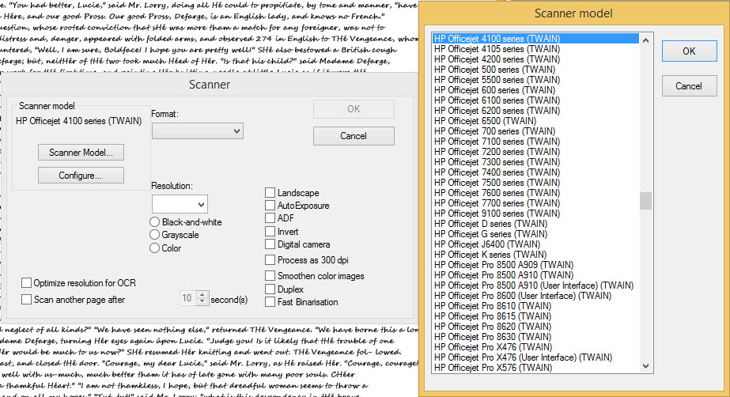Select HP Officejet 5500 series (TWAIN)
Viewport: 730px width, 397px height.
pos(535,80)
